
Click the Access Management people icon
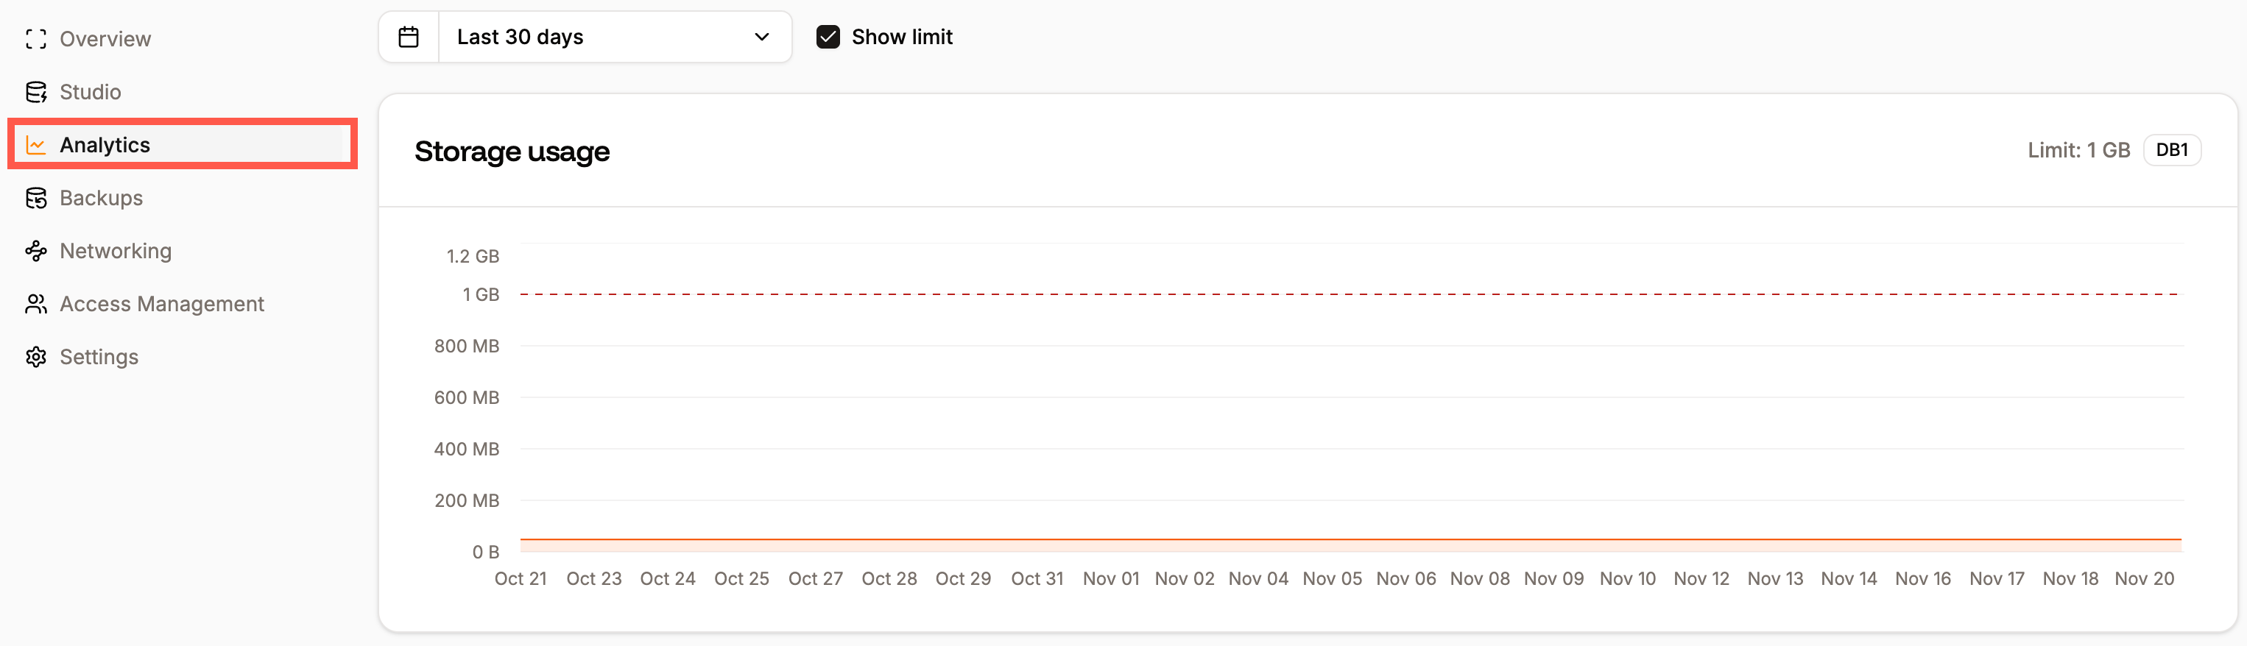pyautogui.click(x=37, y=303)
